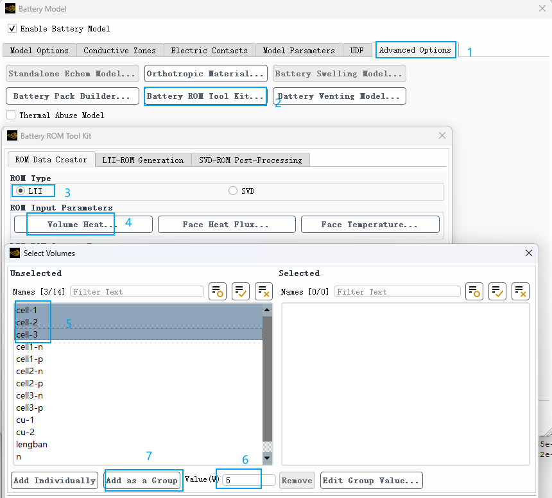Click the Value (W) input field
This screenshot has height=498, width=552.
(249, 480)
